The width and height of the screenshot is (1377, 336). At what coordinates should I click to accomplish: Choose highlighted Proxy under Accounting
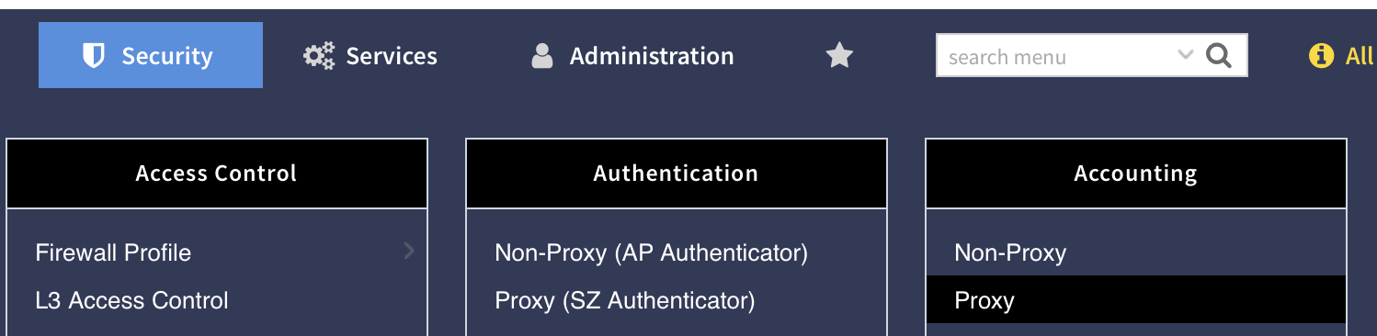pos(1136,300)
